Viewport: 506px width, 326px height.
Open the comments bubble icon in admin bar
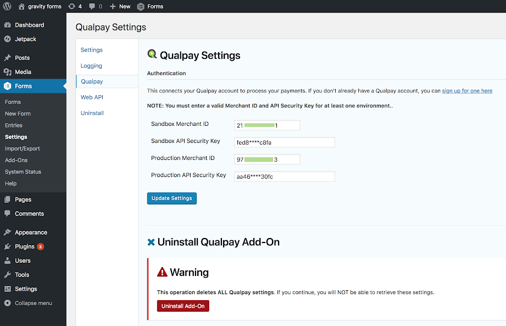click(x=92, y=7)
